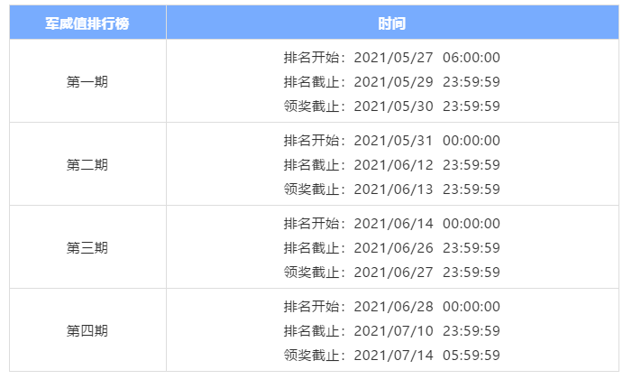Click 领奖截止 line dated 2021/05/30
Viewport: 632px width, 379px height.
(391, 106)
